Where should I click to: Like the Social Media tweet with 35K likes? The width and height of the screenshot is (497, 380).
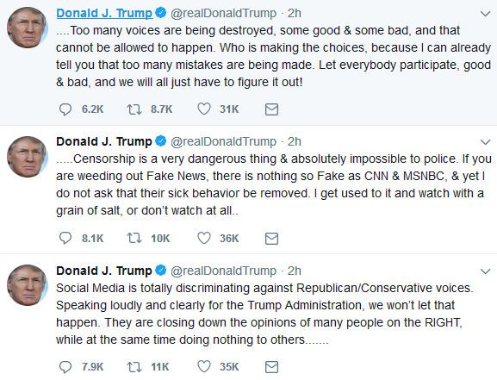204,367
